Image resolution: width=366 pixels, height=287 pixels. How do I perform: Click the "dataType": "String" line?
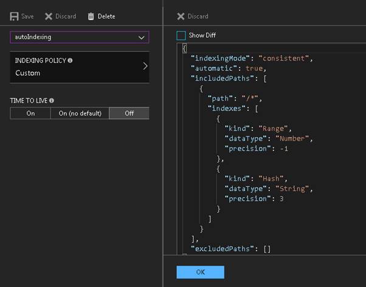[269, 189]
